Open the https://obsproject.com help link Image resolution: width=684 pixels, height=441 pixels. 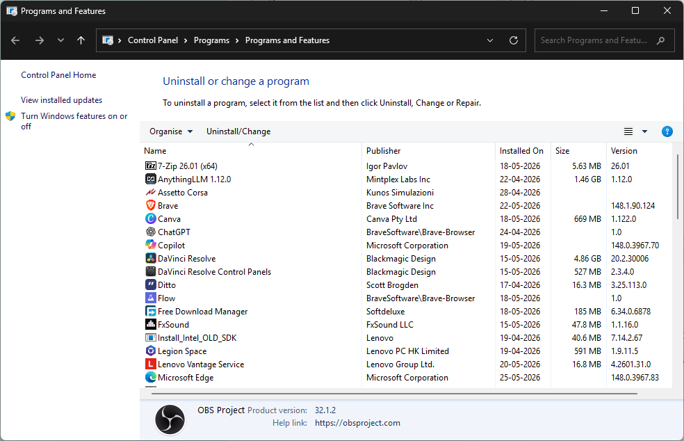coord(357,423)
